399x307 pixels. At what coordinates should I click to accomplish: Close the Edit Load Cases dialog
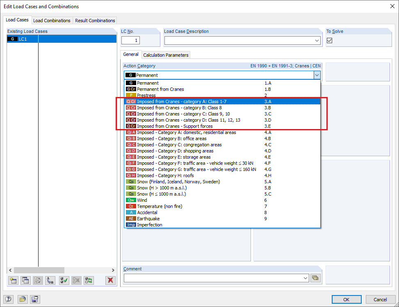(392, 7)
